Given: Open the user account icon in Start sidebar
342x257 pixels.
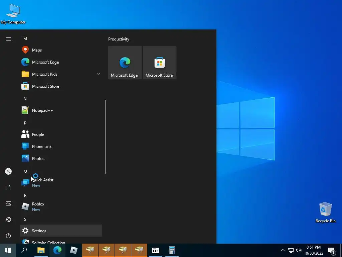Looking at the screenshot, I should tap(8, 171).
